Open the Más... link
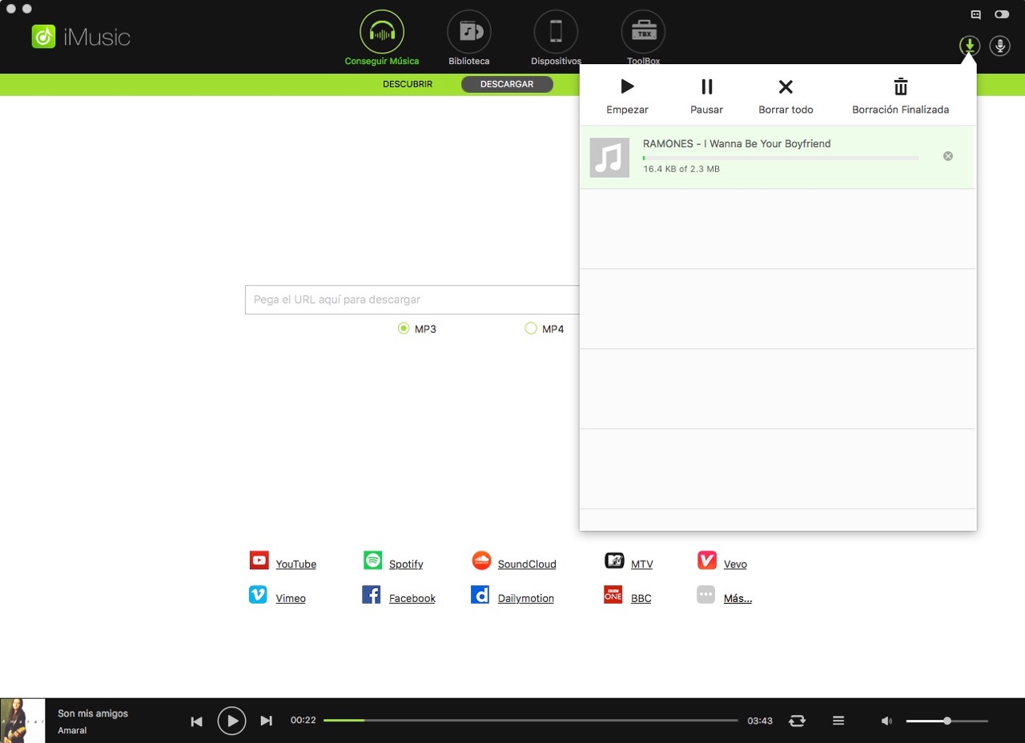The width and height of the screenshot is (1025, 743). click(x=738, y=599)
